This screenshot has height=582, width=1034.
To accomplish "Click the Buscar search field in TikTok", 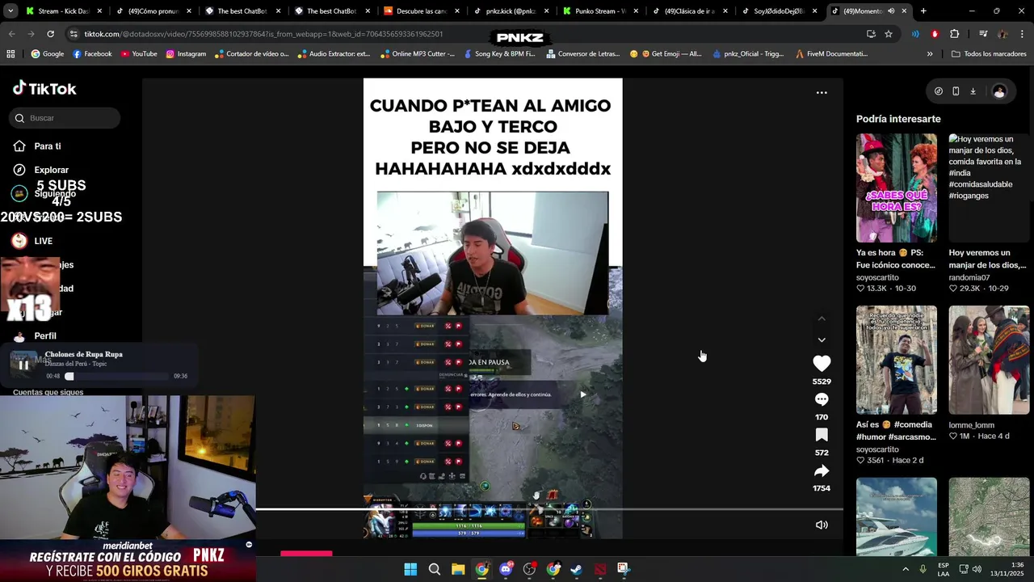I will click(65, 118).
